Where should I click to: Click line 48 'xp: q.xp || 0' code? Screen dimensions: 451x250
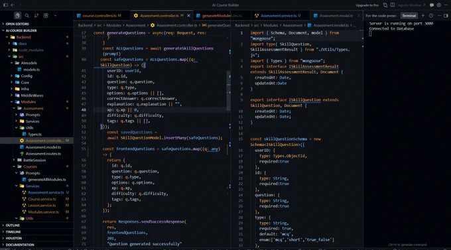click(x=123, y=109)
